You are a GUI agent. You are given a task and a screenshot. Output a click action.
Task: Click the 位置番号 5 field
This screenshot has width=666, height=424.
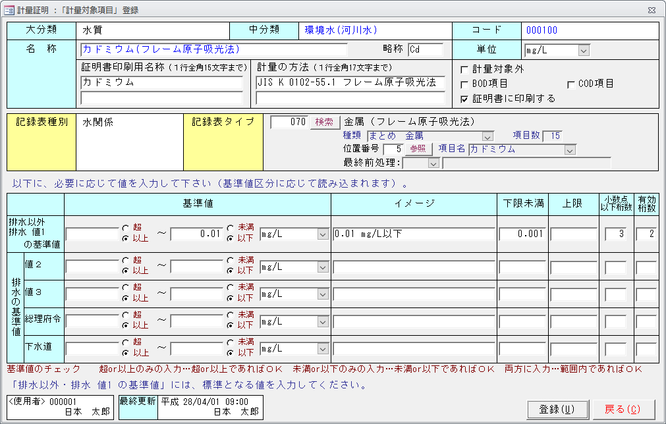[x=393, y=149]
